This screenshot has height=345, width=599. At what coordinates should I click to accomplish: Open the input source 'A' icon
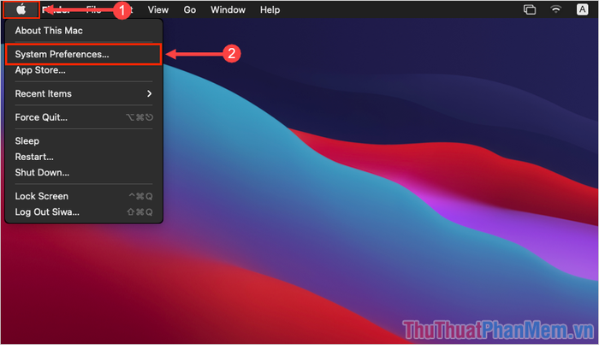pos(582,9)
